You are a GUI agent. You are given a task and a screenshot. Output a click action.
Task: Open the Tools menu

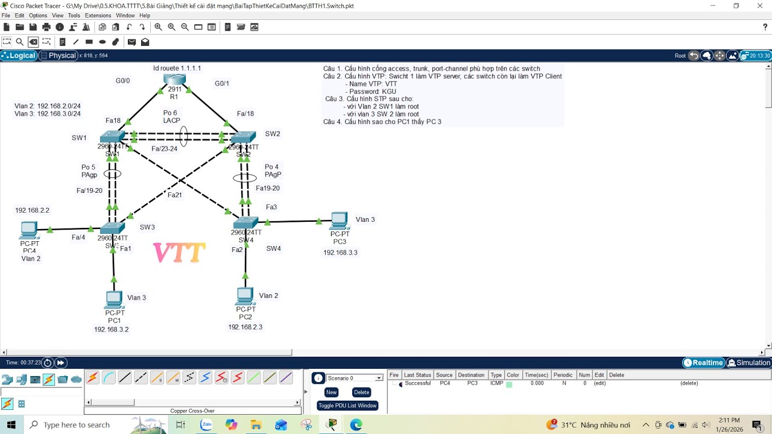pos(74,15)
